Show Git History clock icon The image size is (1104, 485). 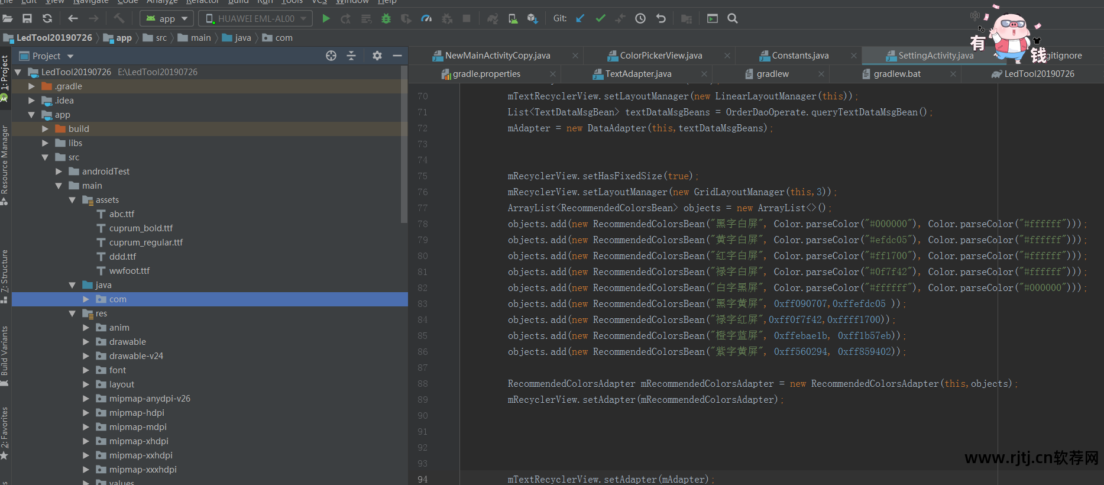click(x=640, y=19)
